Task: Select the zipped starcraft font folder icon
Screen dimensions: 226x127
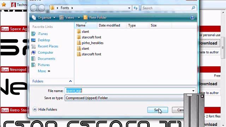Action: click(x=79, y=54)
